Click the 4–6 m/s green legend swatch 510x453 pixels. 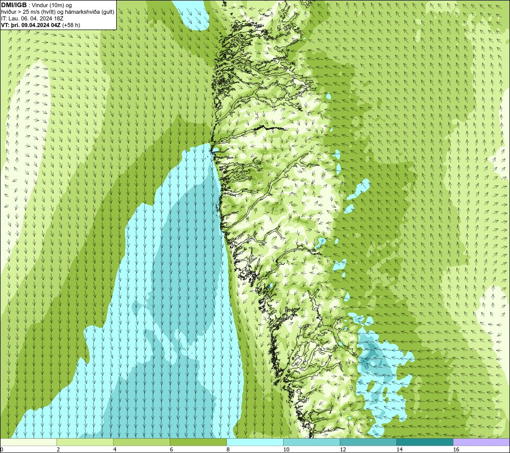tap(142, 442)
